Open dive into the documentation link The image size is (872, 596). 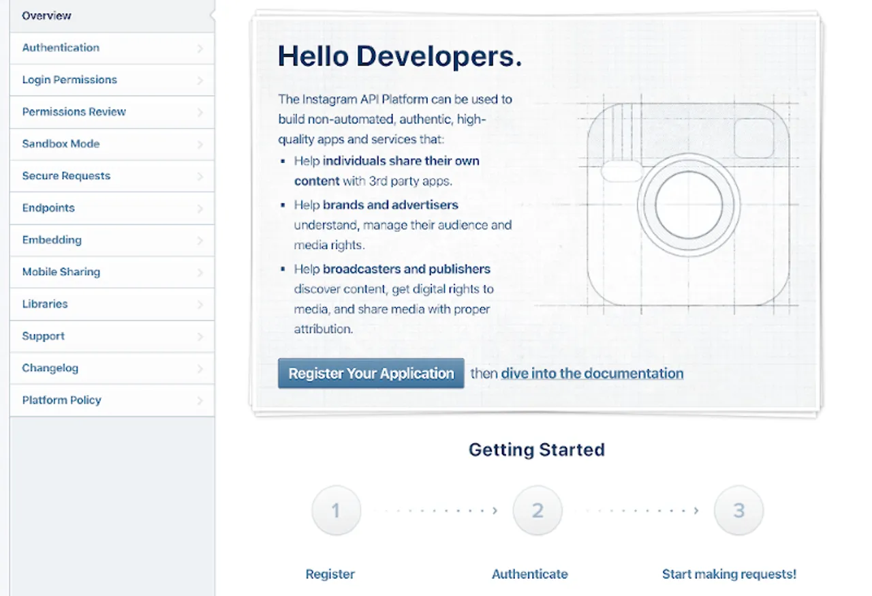tap(592, 373)
